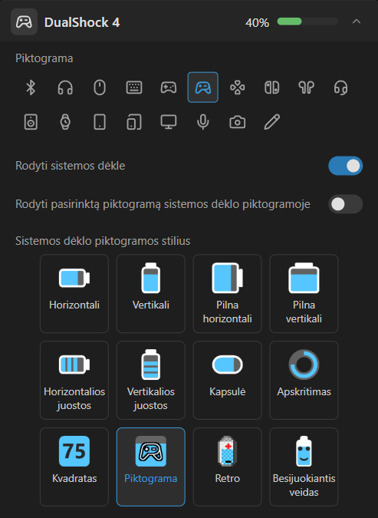The width and height of the screenshot is (378, 518).
Task: Choose the camera pictogram icon
Action: click(x=238, y=122)
